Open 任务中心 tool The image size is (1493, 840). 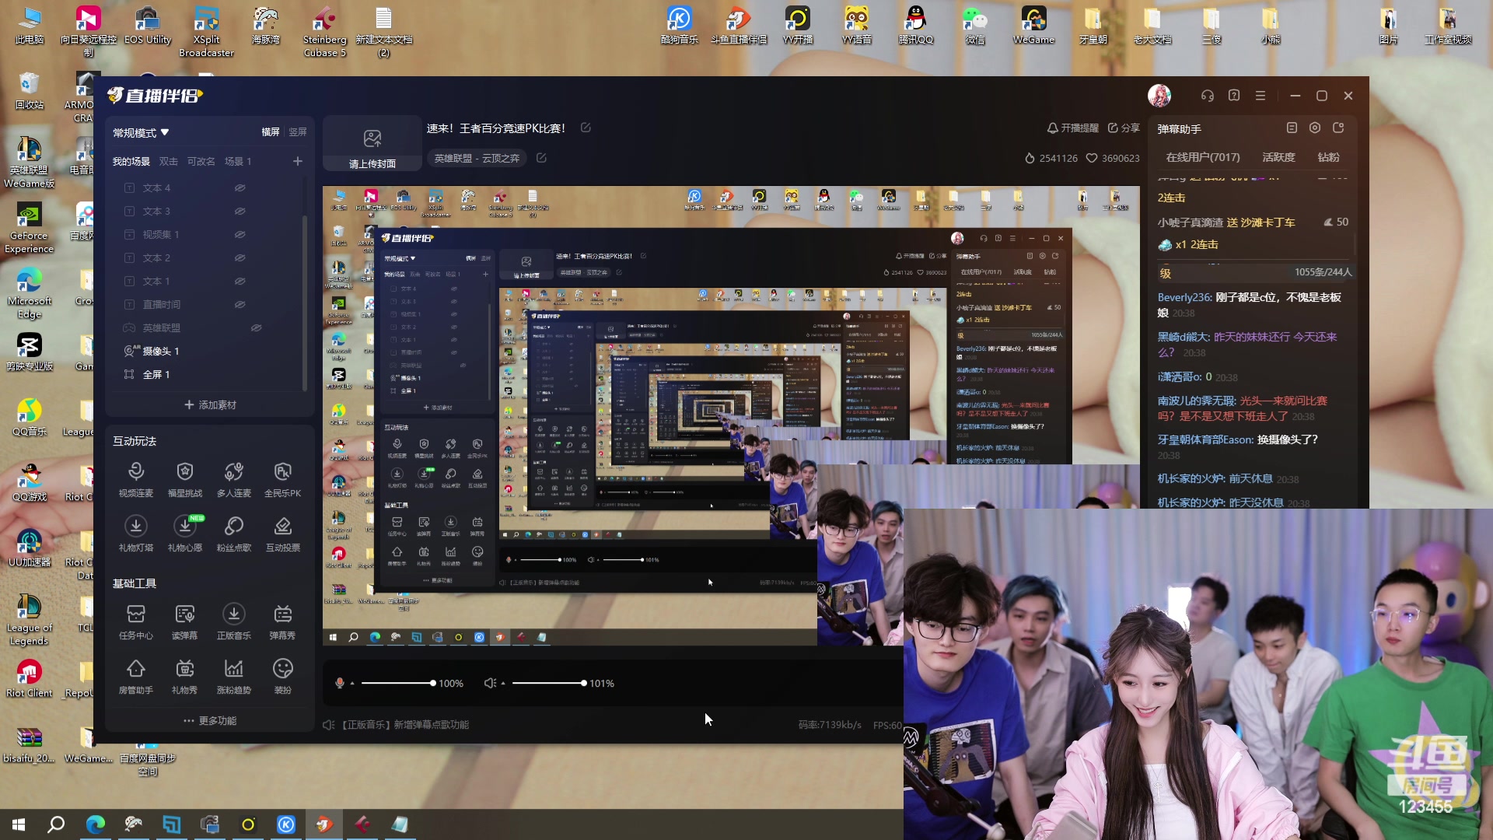point(136,621)
